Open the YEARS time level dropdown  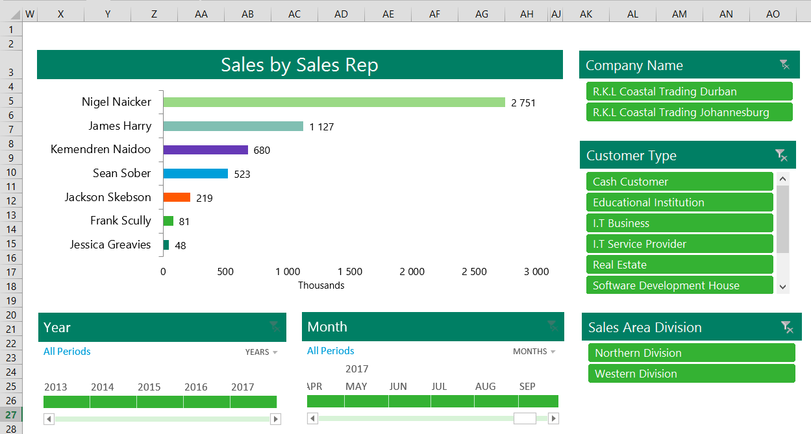tap(261, 352)
